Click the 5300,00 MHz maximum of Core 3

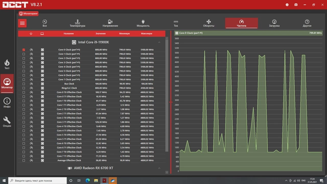[147, 62]
